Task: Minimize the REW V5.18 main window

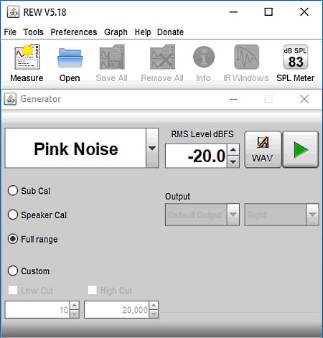Action: [x=233, y=12]
